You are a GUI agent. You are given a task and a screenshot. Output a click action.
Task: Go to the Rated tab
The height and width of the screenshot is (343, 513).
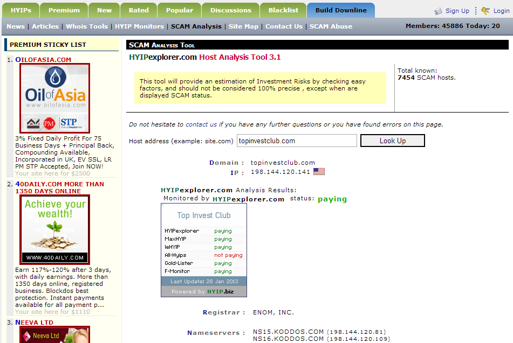(139, 10)
